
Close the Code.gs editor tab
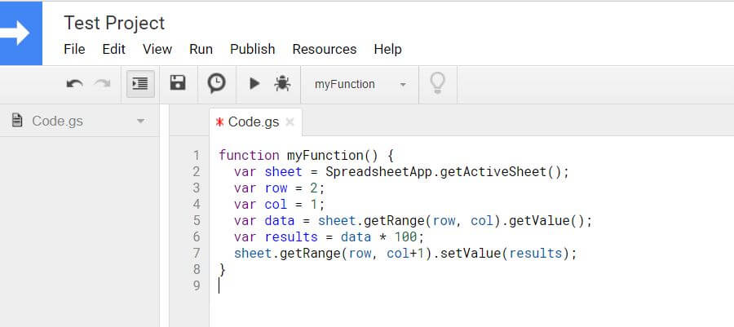pyautogui.click(x=290, y=122)
